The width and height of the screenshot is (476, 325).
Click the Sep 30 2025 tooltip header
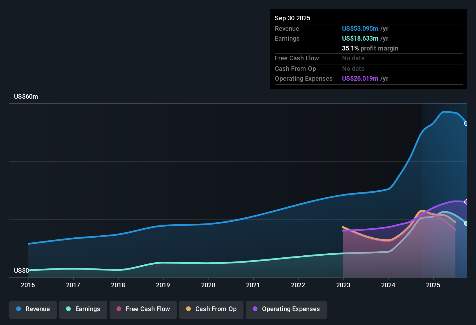click(292, 18)
